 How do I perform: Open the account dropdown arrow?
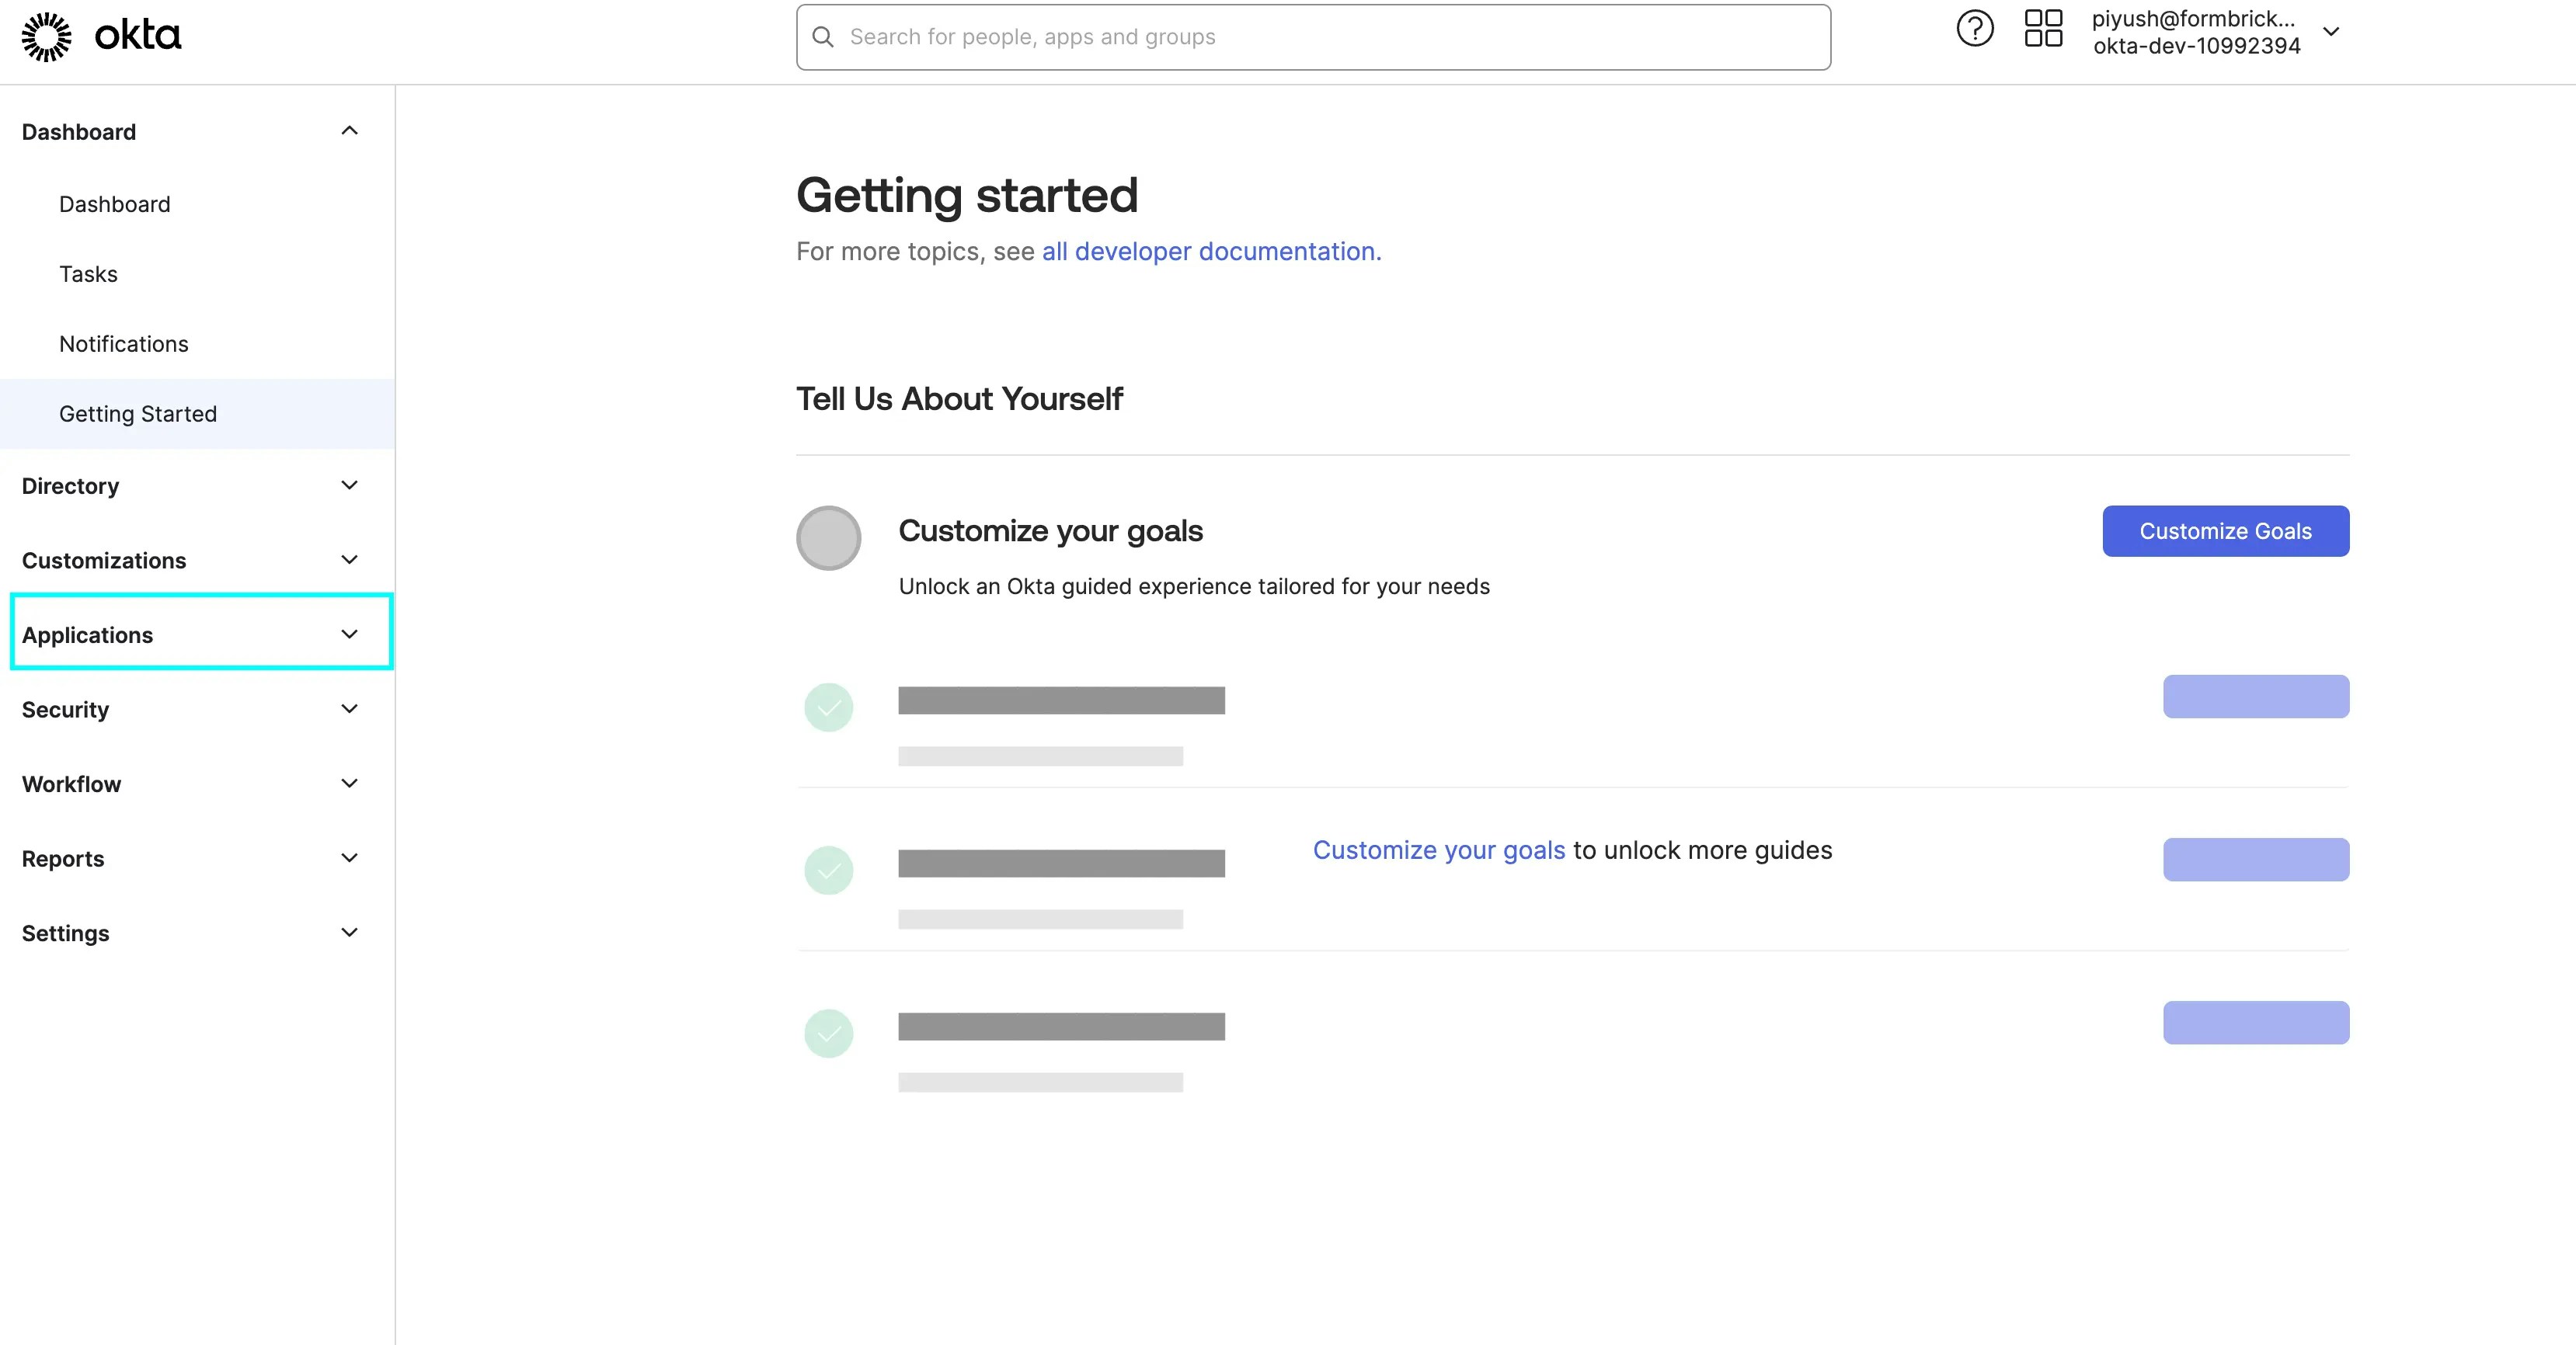coord(2331,32)
